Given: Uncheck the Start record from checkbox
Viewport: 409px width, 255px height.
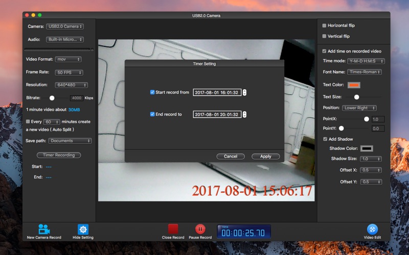Looking at the screenshot, I should 152,92.
